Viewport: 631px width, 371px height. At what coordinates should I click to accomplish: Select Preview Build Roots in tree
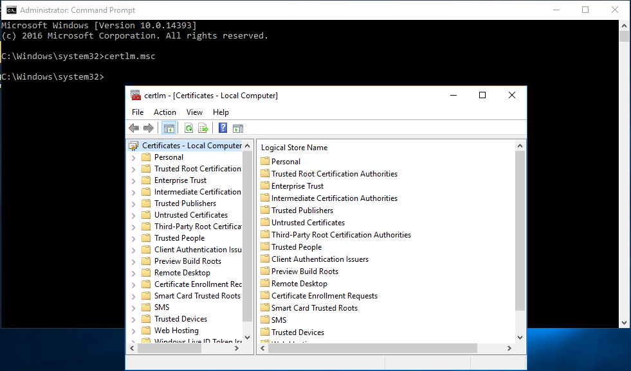pyautogui.click(x=188, y=261)
